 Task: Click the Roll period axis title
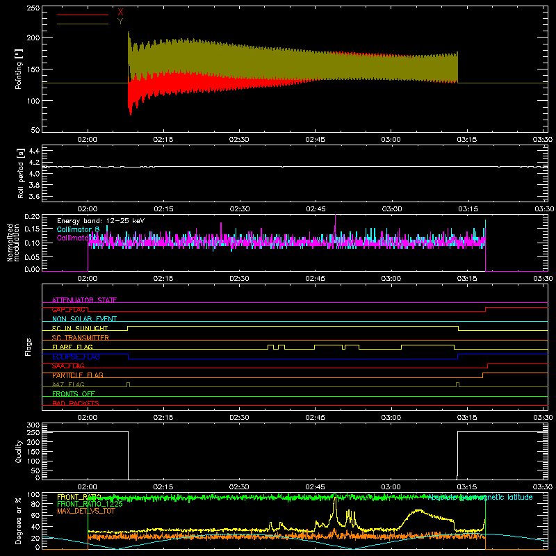coord(21,173)
